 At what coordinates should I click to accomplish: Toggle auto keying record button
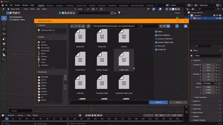(80, 115)
